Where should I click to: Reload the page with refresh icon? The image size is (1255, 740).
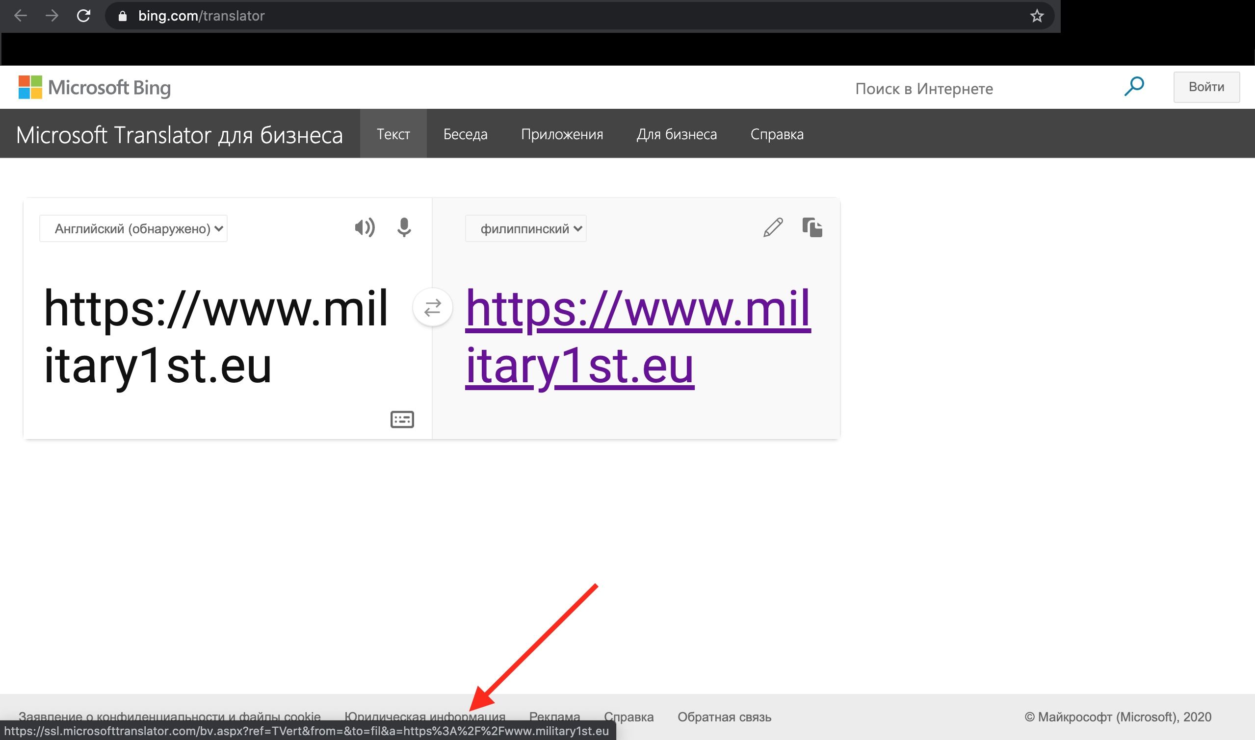pos(83,16)
